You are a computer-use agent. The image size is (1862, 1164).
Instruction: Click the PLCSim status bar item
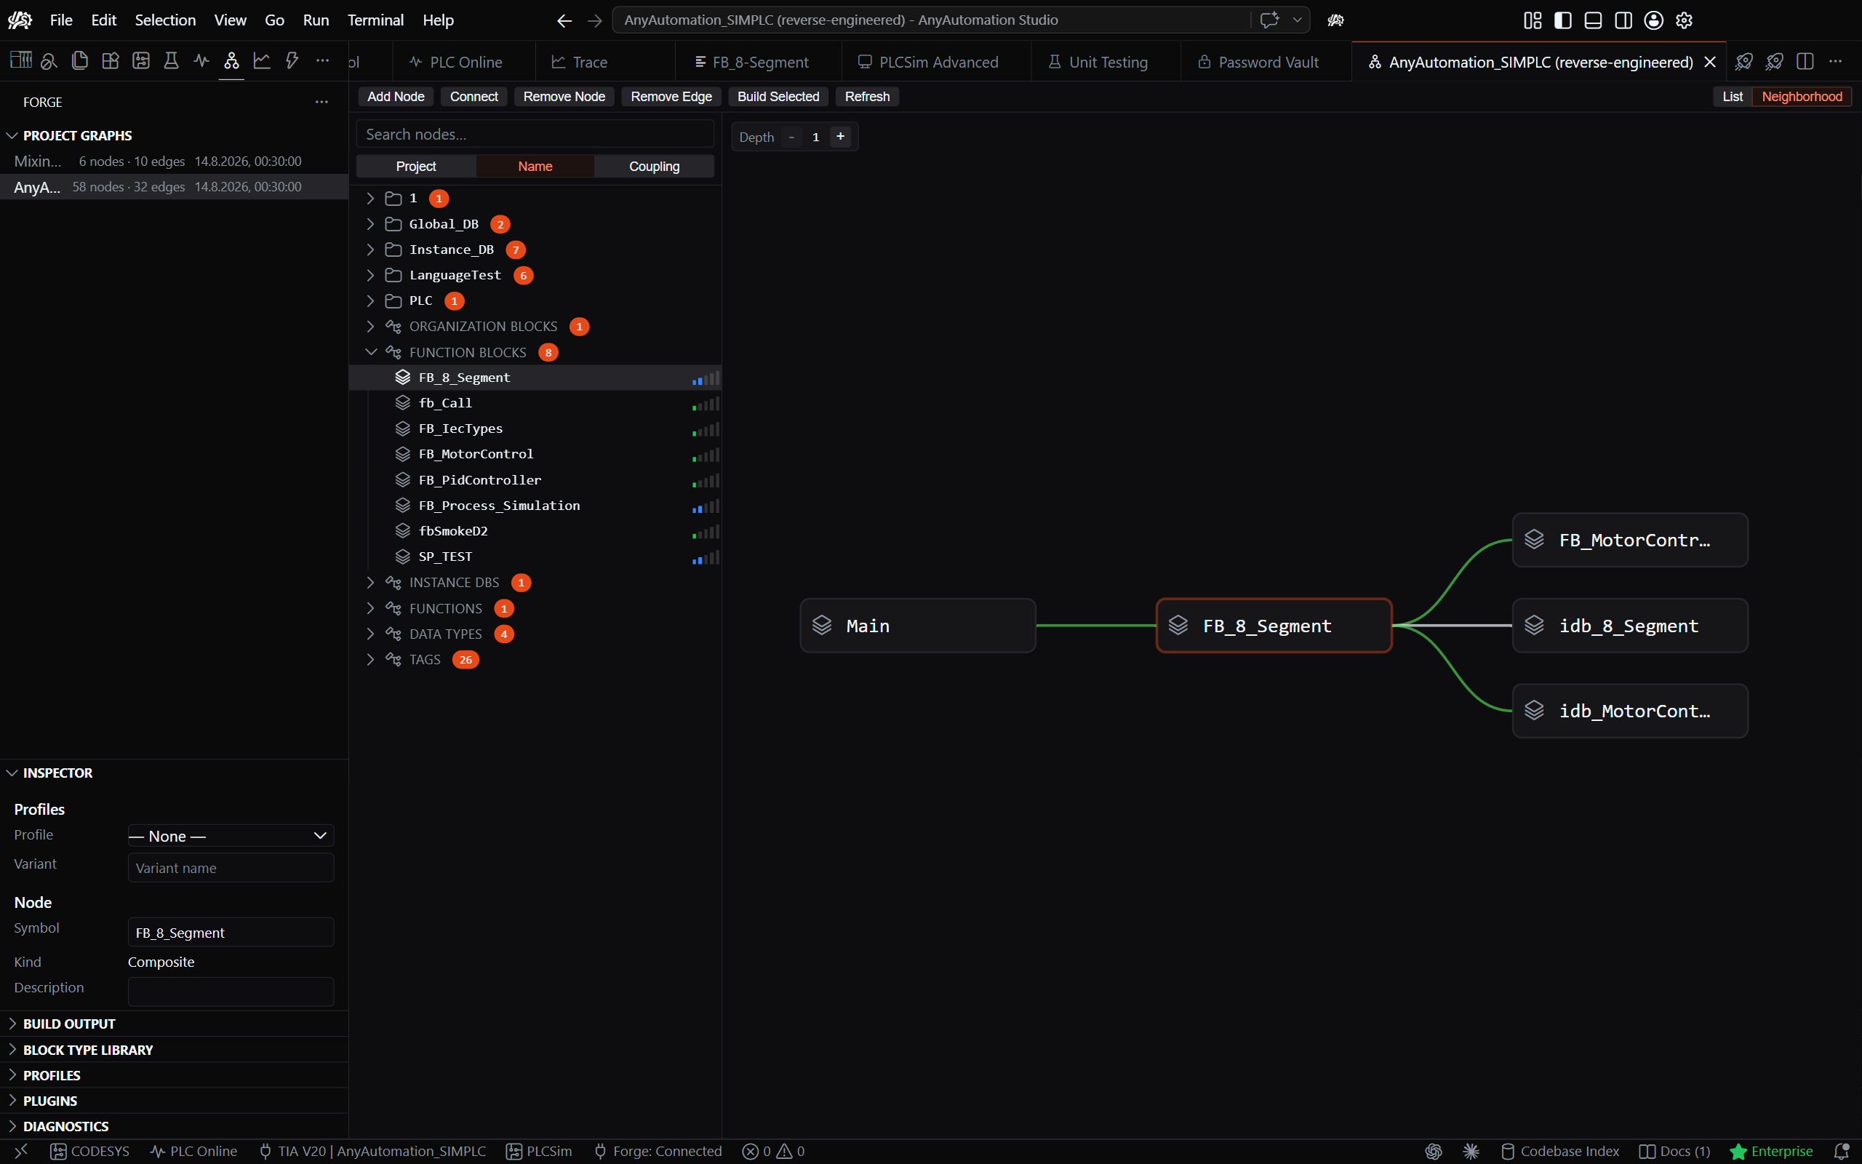tap(538, 1151)
